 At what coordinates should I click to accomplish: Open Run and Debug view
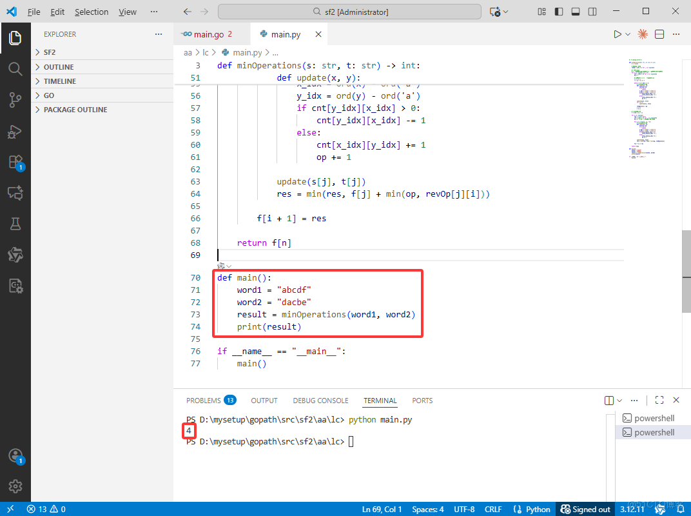pos(15,131)
